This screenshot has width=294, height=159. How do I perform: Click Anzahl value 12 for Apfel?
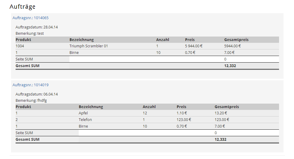click(x=145, y=113)
